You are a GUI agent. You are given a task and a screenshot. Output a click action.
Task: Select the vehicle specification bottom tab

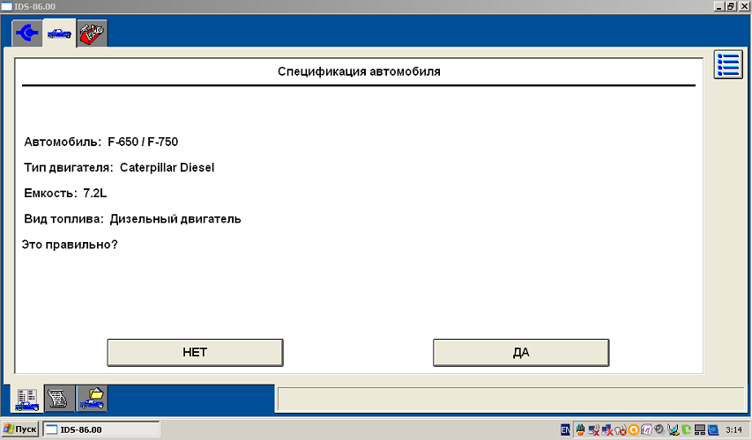coord(27,400)
